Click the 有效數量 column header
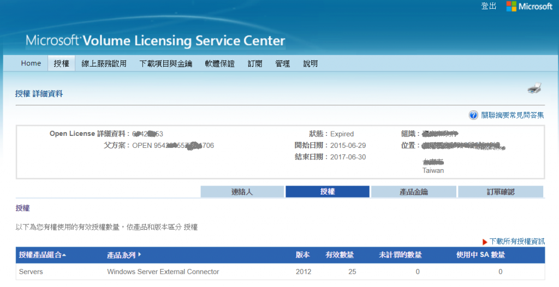The image size is (559, 287). point(340,255)
